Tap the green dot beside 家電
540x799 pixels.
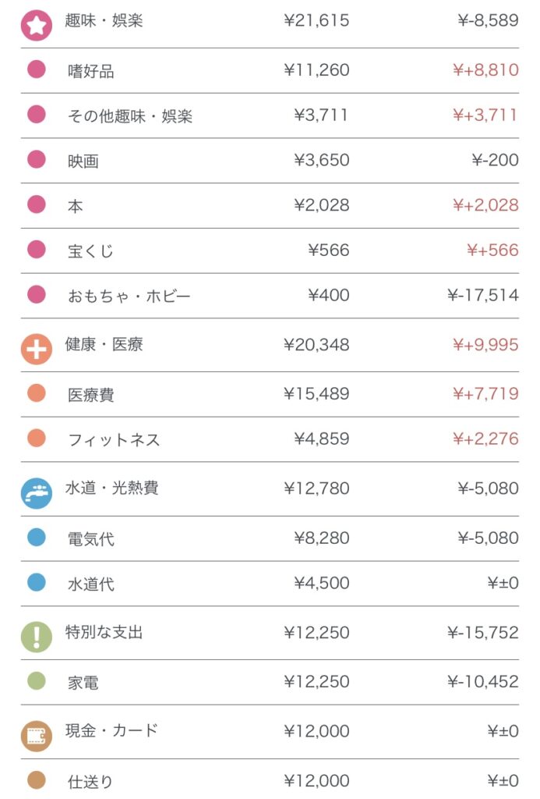point(36,681)
